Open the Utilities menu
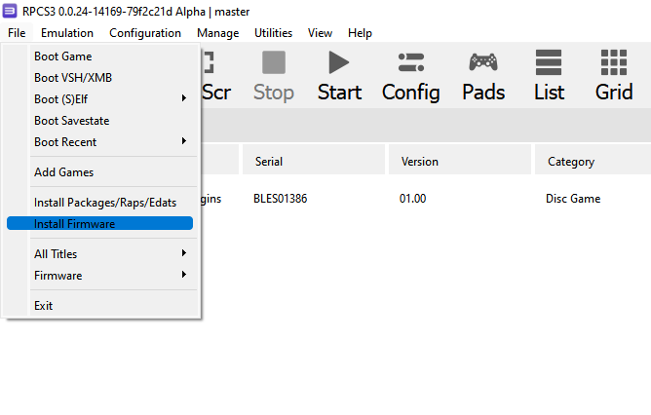651x415 pixels. click(x=273, y=33)
